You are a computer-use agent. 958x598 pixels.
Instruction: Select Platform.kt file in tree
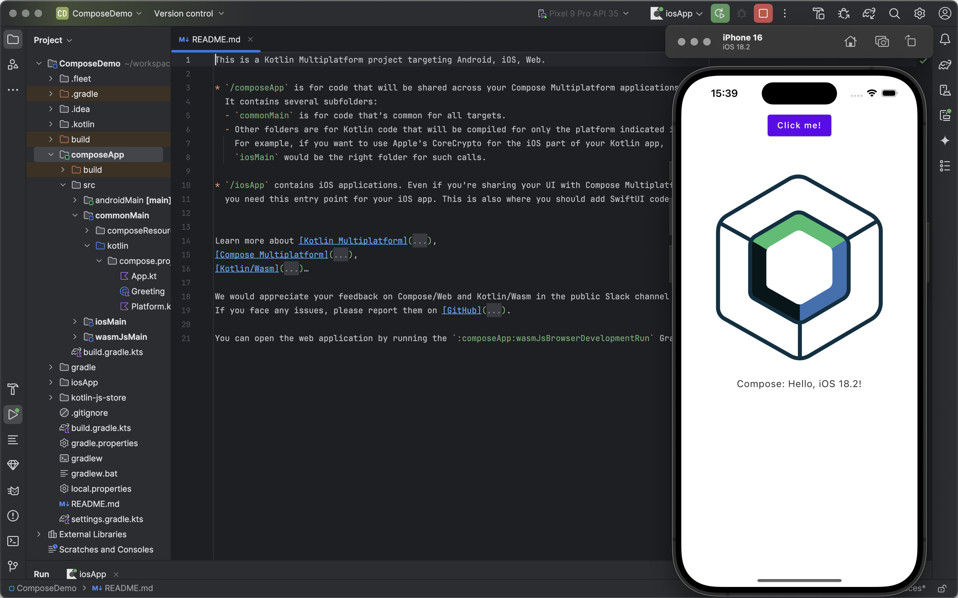pyautogui.click(x=146, y=307)
